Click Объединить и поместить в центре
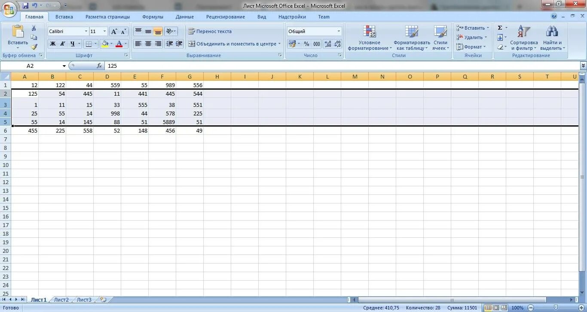 [234, 44]
